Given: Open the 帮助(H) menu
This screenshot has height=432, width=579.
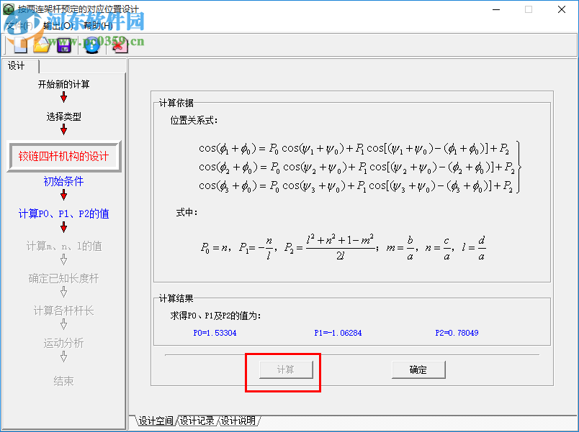Looking at the screenshot, I should click(x=98, y=26).
